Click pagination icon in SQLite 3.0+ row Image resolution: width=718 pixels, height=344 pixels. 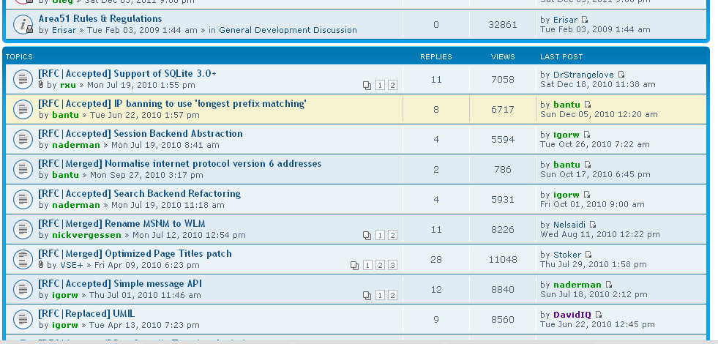[x=367, y=85]
